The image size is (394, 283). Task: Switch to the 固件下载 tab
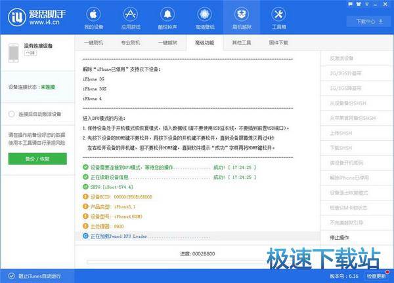pos(278,43)
